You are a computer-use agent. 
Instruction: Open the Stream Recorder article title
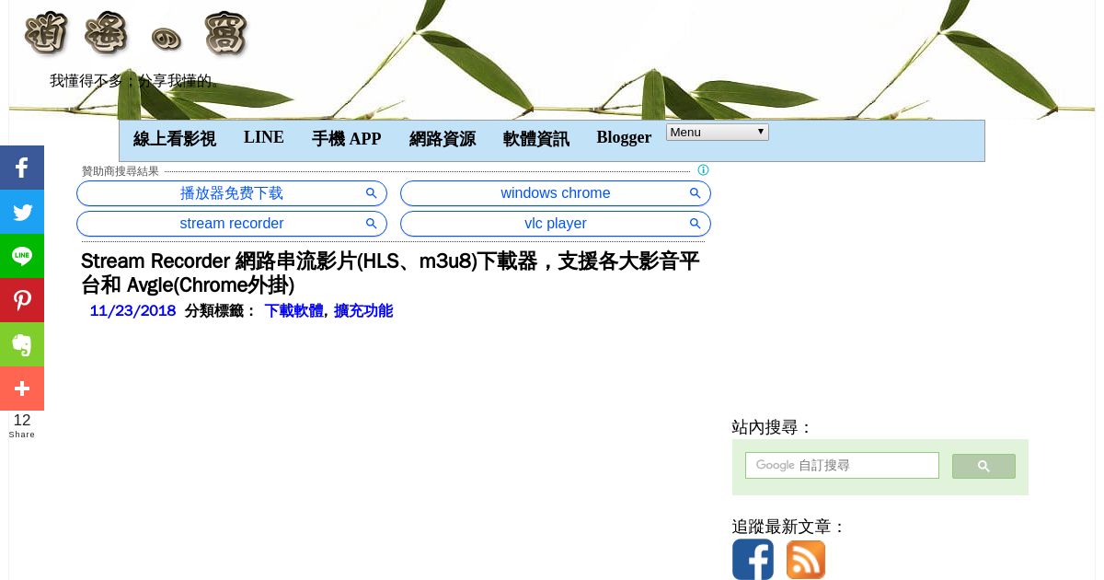(x=390, y=273)
